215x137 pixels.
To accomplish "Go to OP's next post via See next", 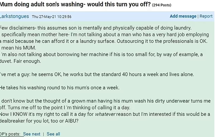I will tap(32, 134).
